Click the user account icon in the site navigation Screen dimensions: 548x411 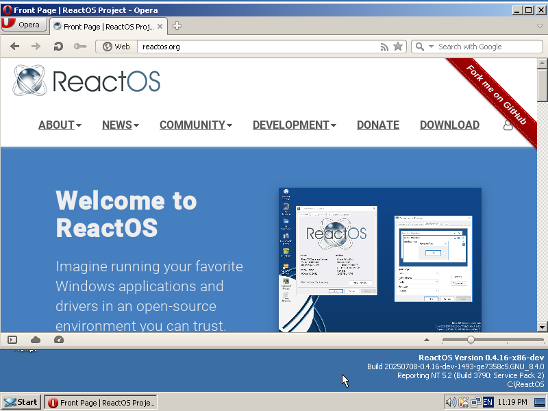coord(508,125)
